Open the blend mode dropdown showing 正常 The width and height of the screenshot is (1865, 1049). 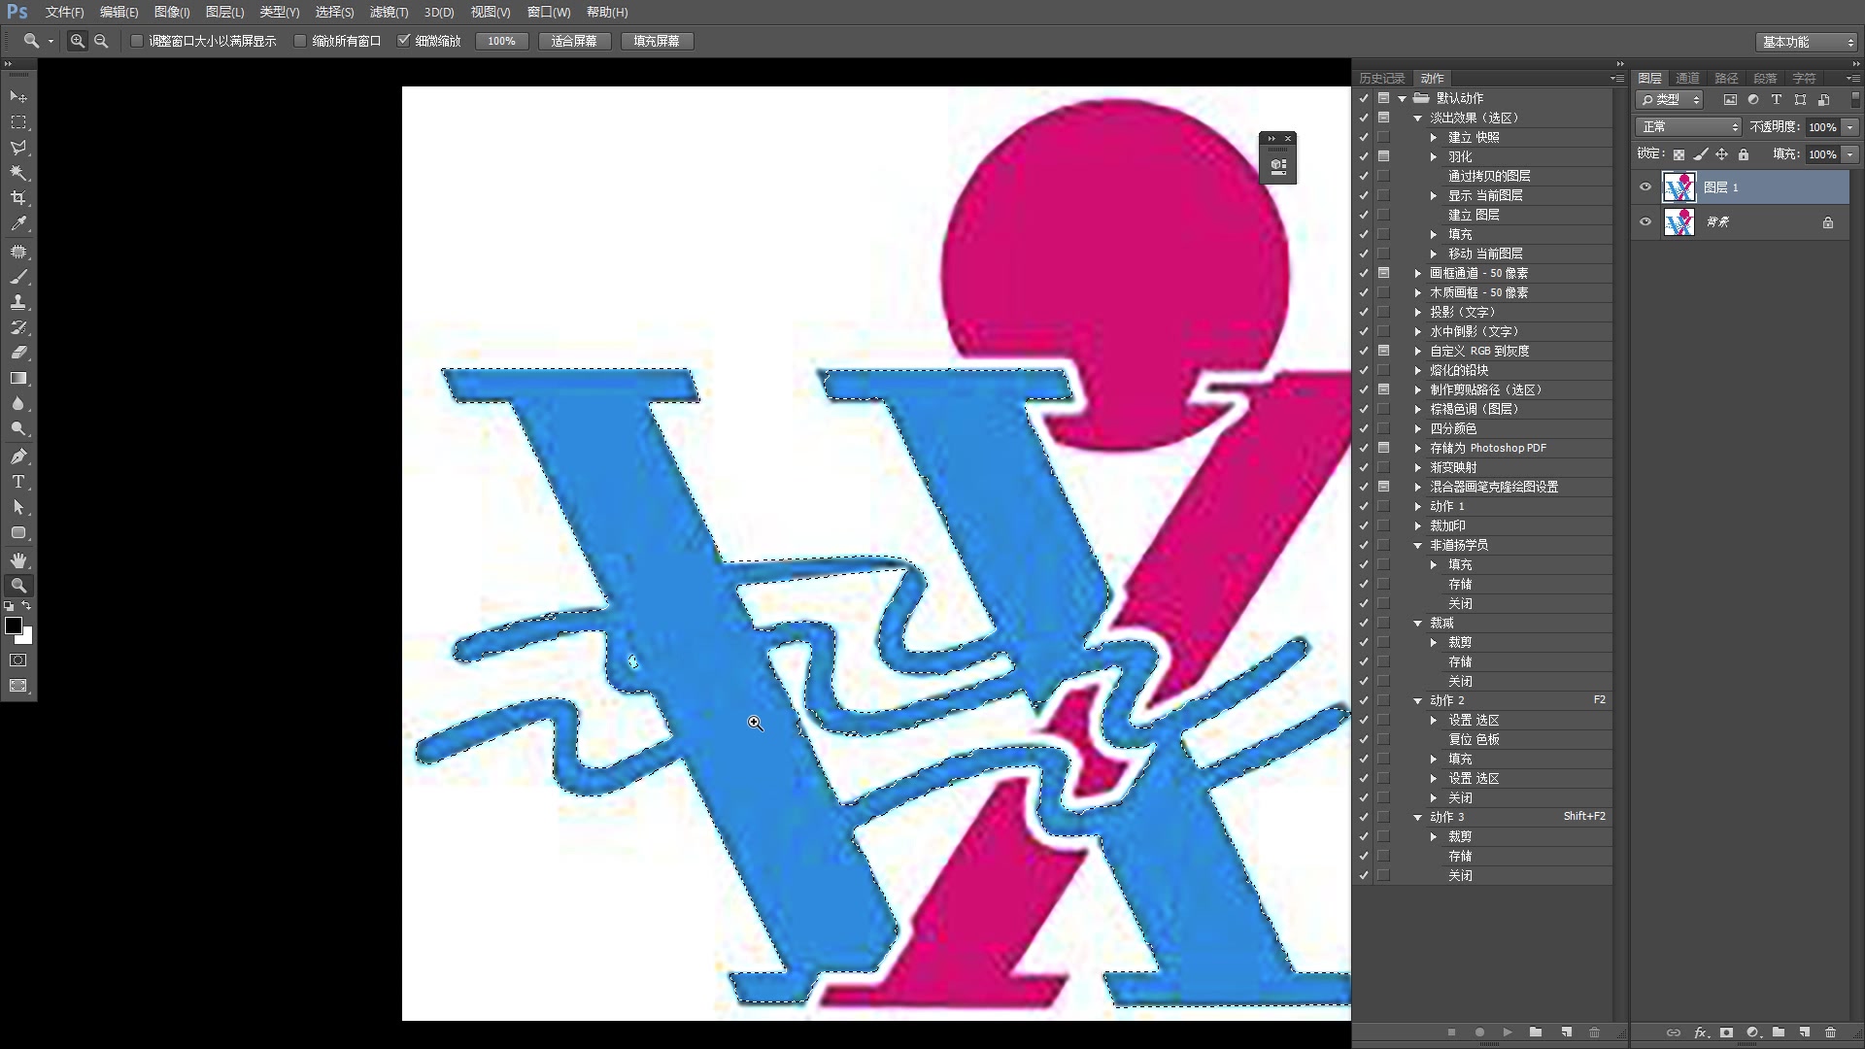[x=1687, y=126]
